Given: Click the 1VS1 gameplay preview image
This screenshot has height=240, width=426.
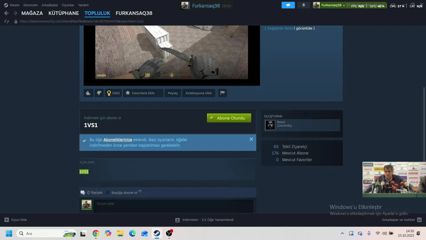Looking at the screenshot, I should 171,52.
